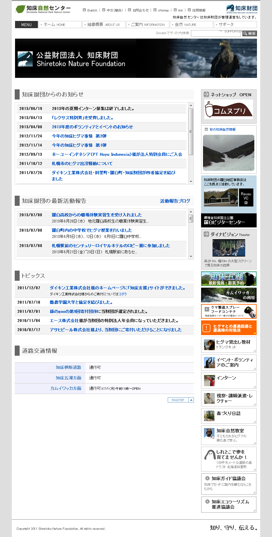The height and width of the screenshot is (537, 272).
Task: Open the 「レクサス特別賞」を受賞しました news item
Action: [83, 118]
